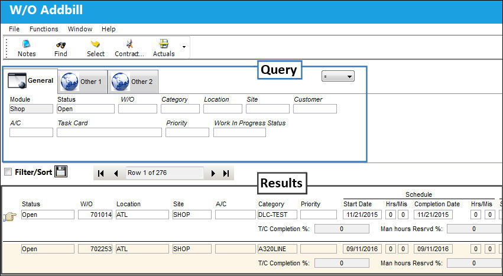Click ATL location in row 702253

point(142,249)
